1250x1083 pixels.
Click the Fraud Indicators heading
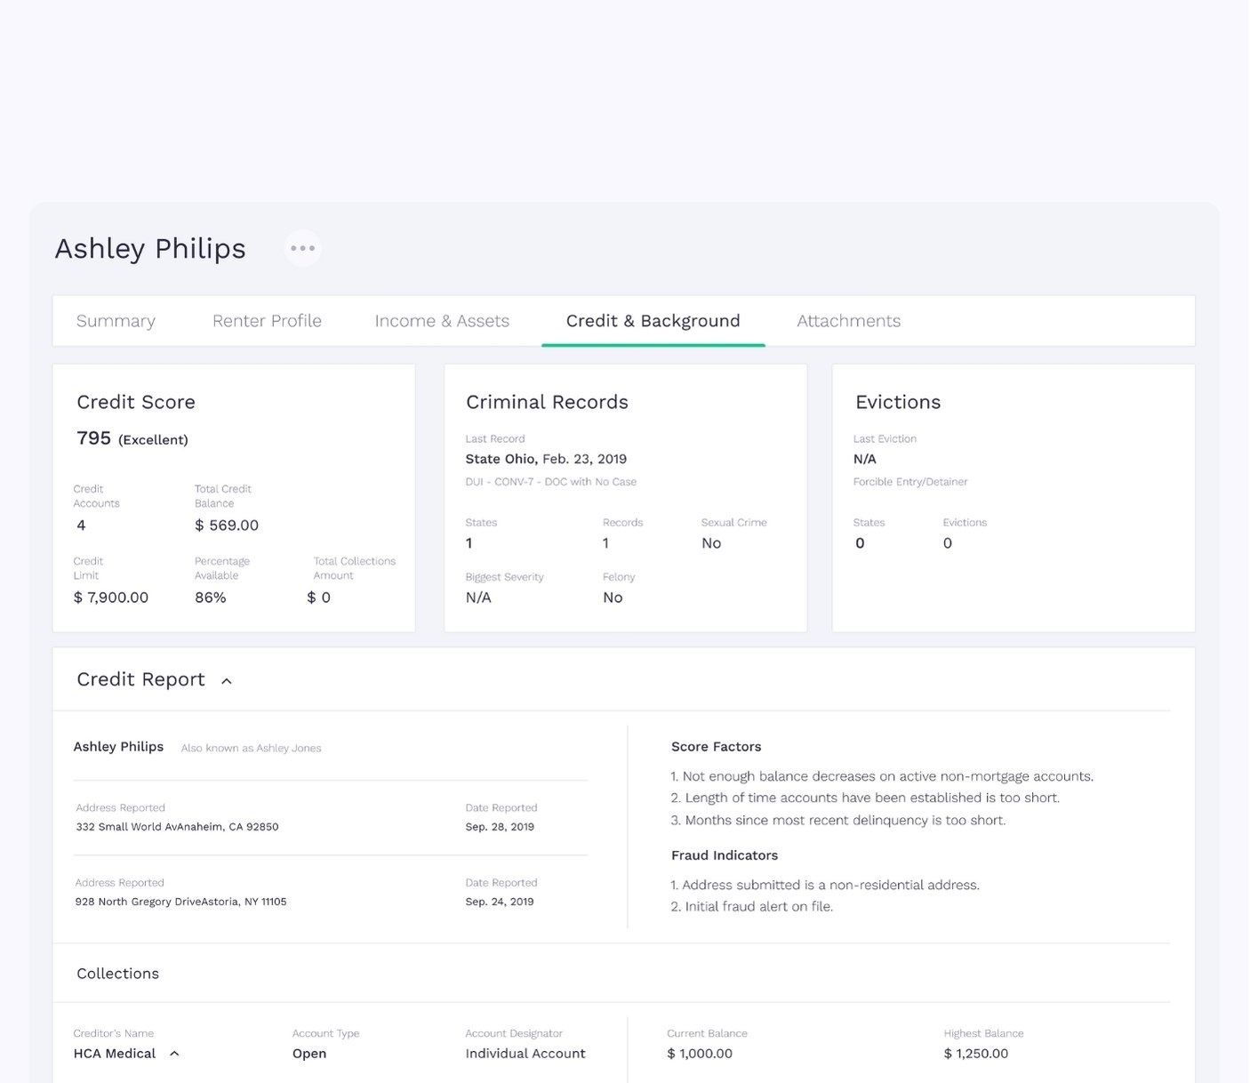[x=724, y=855]
